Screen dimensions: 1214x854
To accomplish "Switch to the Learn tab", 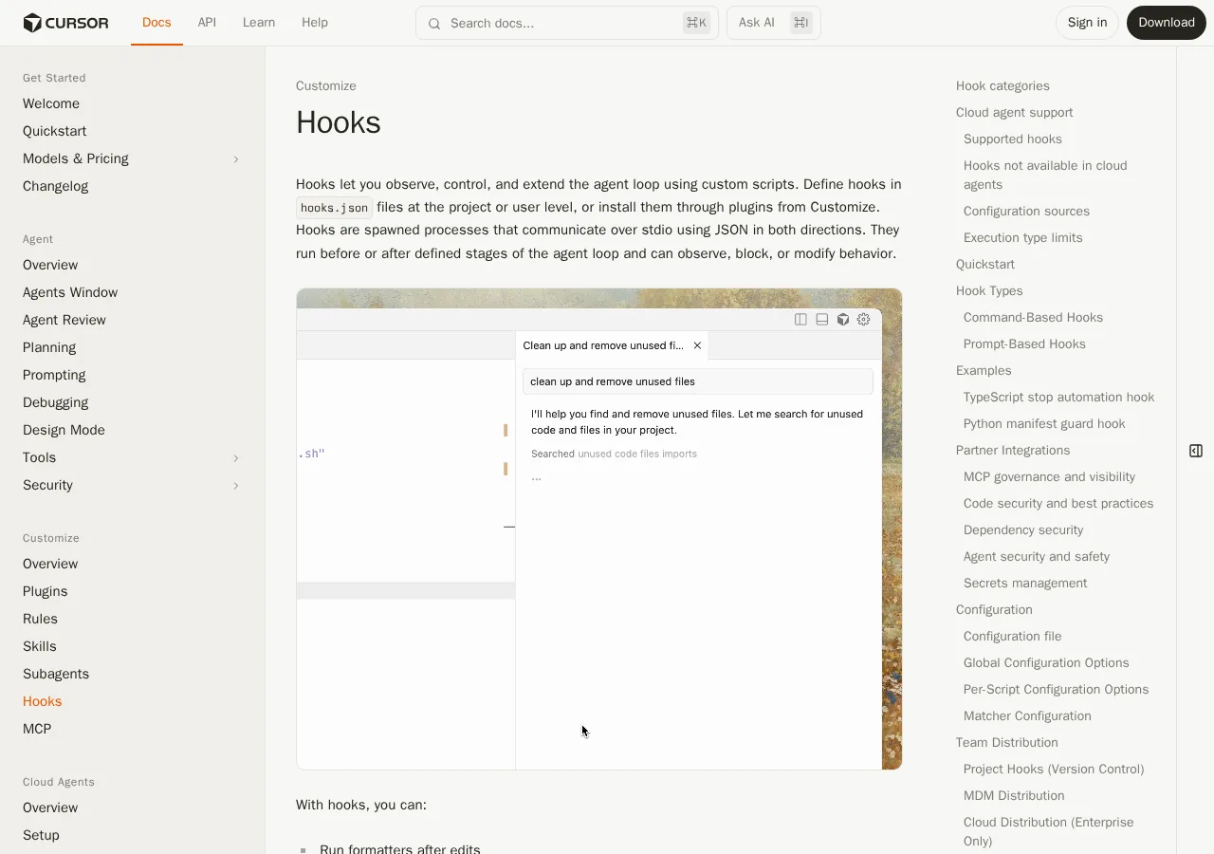I will pyautogui.click(x=259, y=23).
